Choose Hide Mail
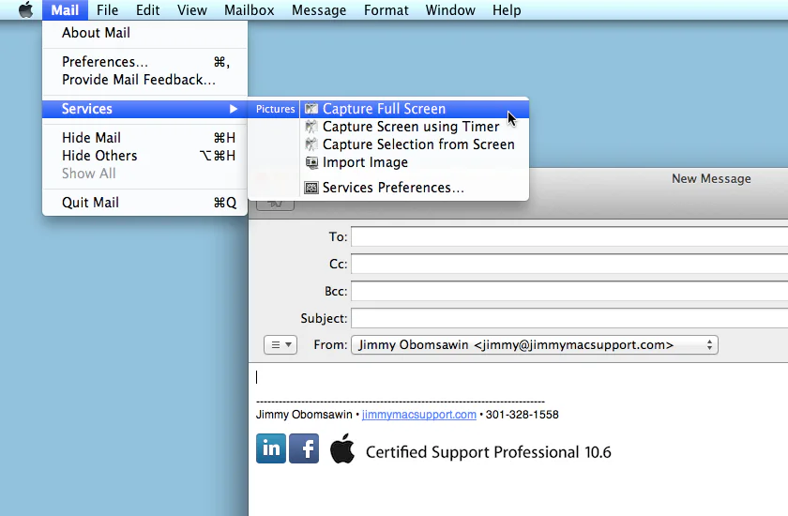The image size is (788, 516). click(x=144, y=138)
